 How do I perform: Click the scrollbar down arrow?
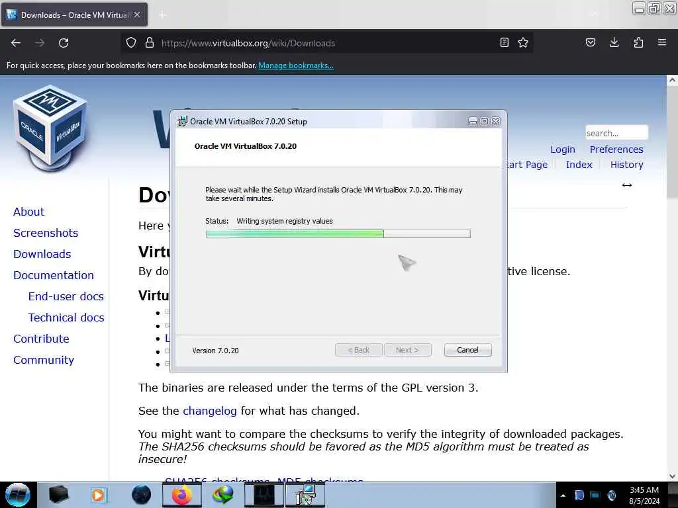tap(672, 476)
